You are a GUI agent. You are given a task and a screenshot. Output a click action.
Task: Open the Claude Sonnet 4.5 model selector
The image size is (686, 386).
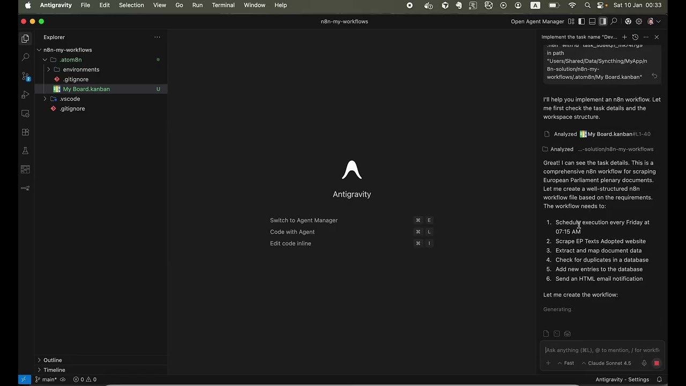point(606,363)
